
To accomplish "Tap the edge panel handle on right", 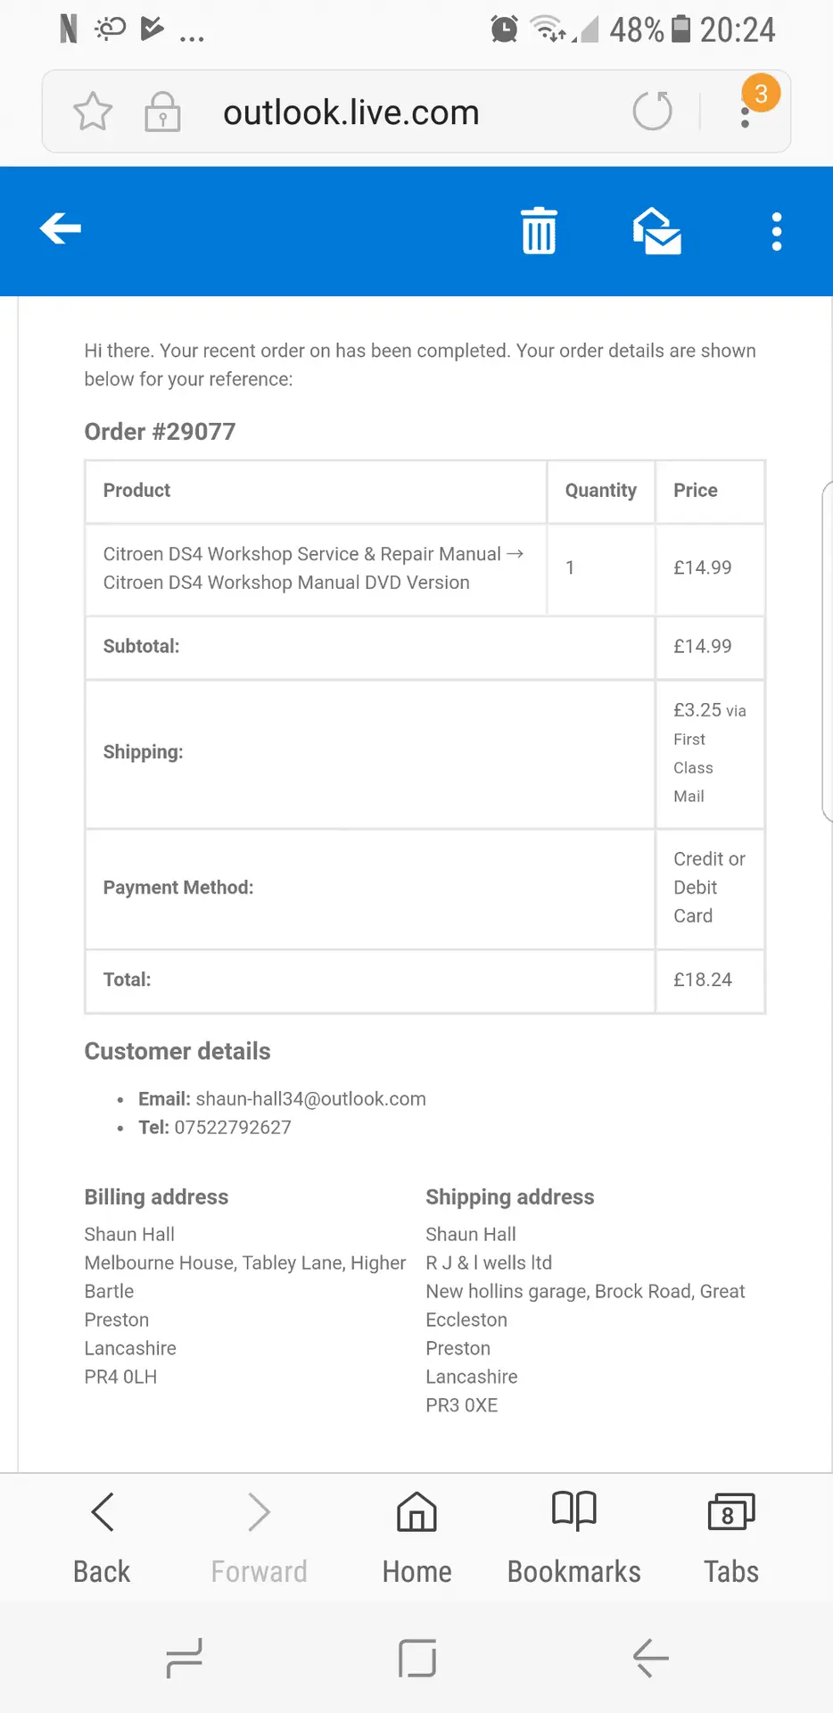I will point(826,651).
